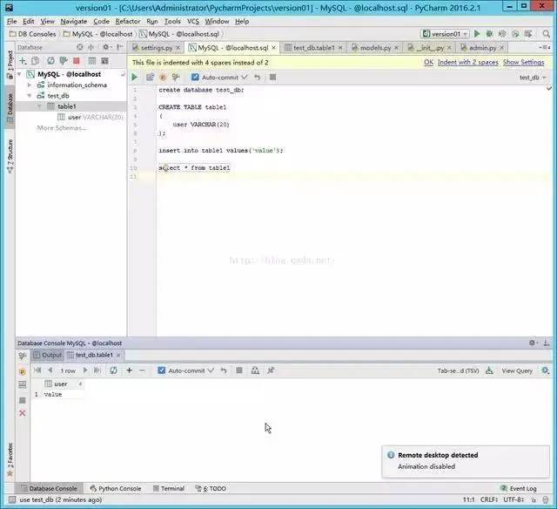557x509 pixels.
Task: Toggle the Structure side tool window tab
Action: [x=10, y=156]
